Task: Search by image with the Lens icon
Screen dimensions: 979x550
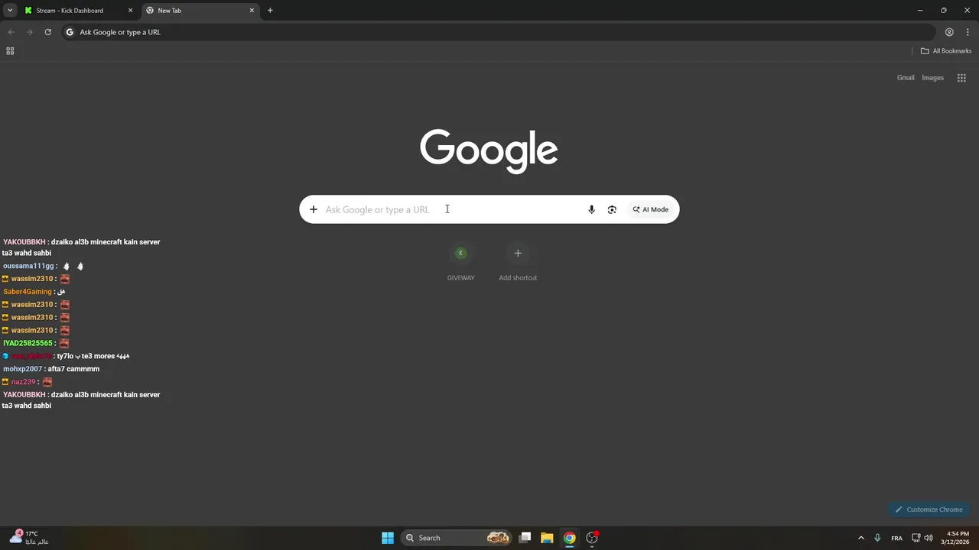Action: [612, 209]
